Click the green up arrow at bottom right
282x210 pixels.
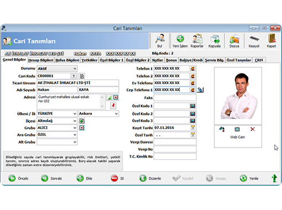pos(274,179)
